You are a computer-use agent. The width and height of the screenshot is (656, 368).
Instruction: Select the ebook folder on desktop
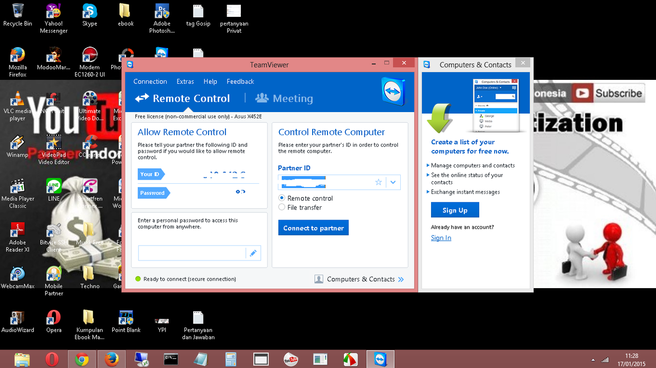(x=126, y=15)
